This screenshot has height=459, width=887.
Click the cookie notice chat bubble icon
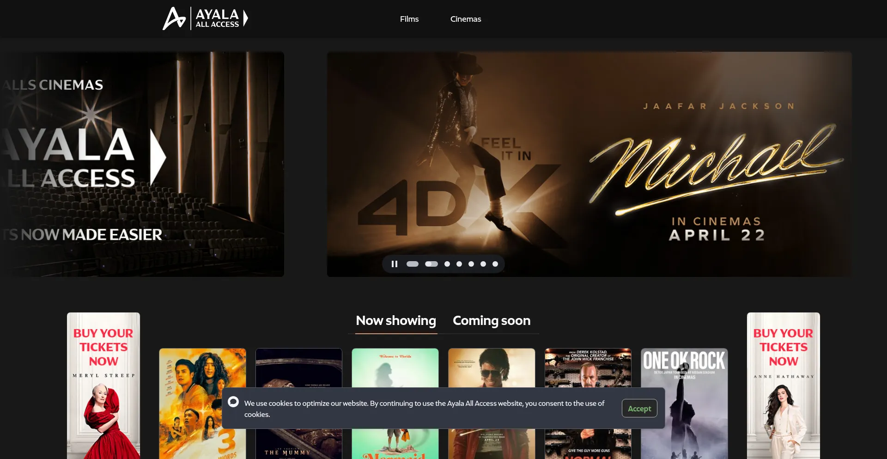(233, 402)
